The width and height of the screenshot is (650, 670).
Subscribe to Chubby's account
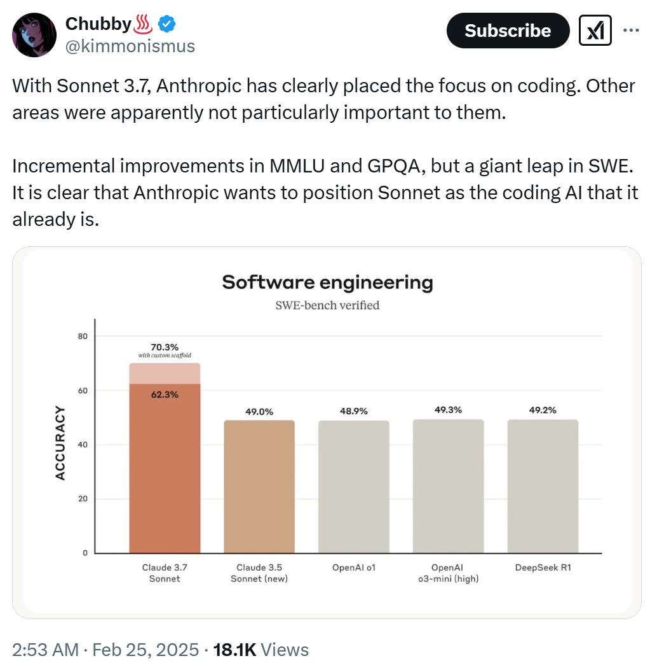[508, 31]
